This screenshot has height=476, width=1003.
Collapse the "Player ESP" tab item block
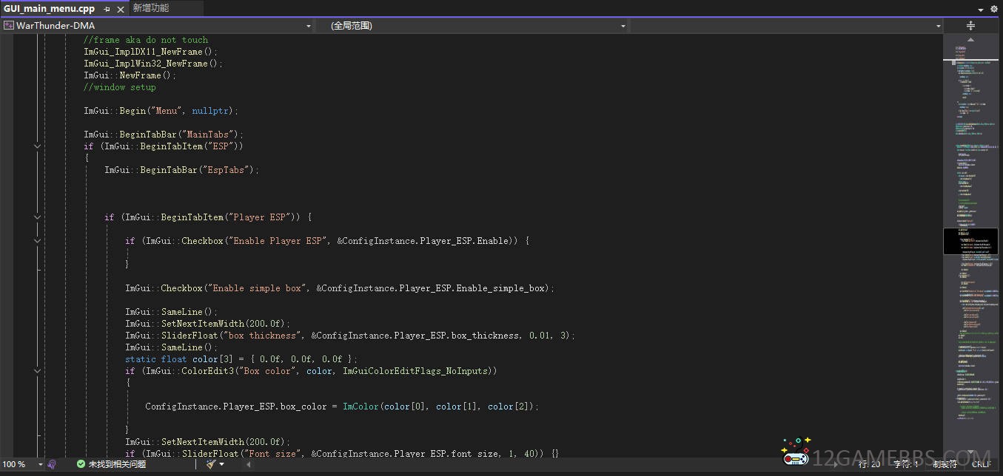point(37,217)
